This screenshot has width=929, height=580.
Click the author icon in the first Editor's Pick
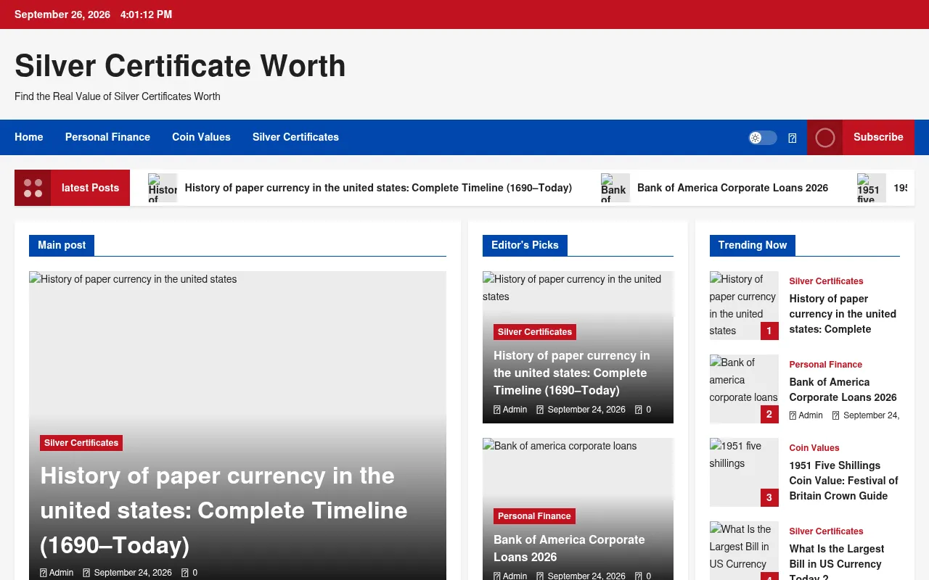pos(497,410)
